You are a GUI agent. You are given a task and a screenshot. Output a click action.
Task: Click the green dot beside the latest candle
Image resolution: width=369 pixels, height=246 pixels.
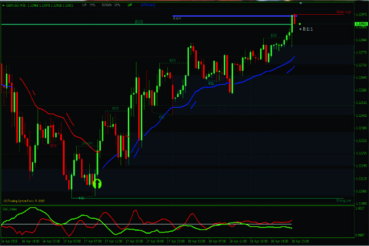pyautogui.click(x=300, y=23)
